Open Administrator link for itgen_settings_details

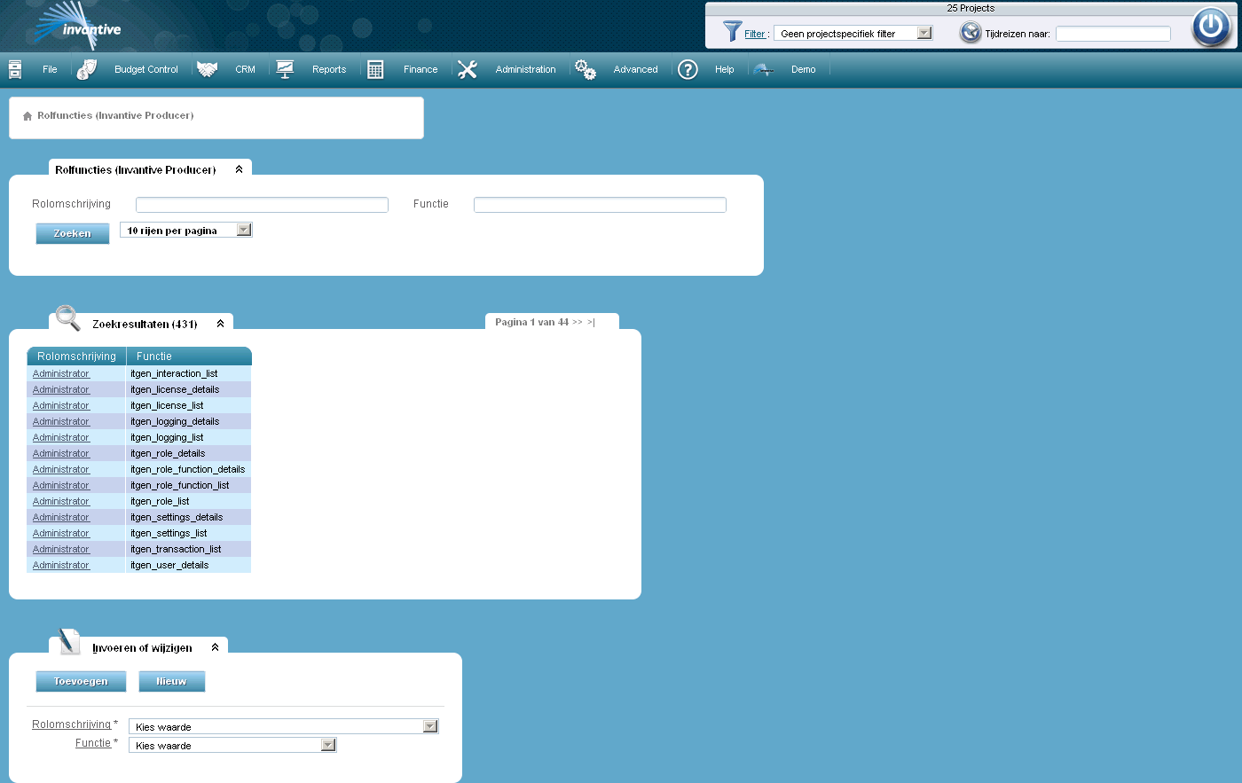tap(61, 517)
